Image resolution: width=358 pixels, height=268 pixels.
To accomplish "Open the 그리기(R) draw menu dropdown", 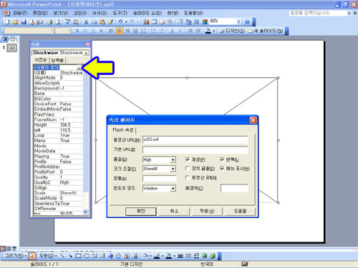I will tap(15, 256).
